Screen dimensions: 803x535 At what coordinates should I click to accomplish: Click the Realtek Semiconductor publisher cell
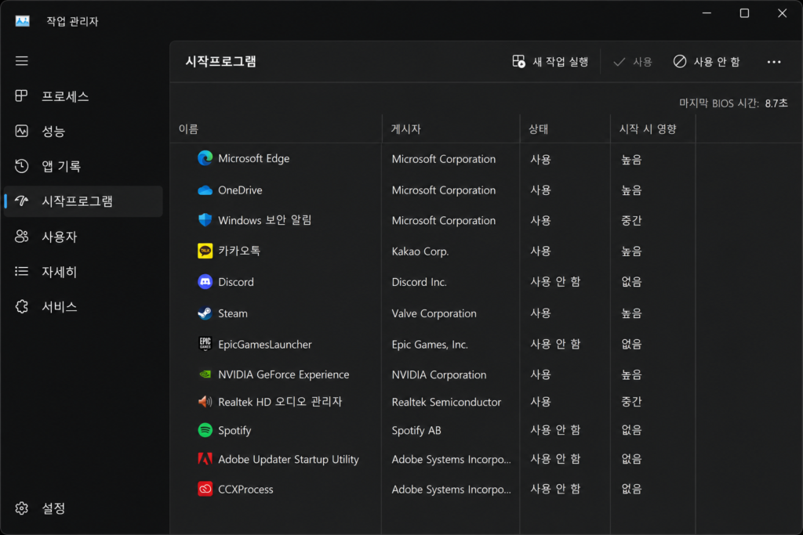point(446,402)
